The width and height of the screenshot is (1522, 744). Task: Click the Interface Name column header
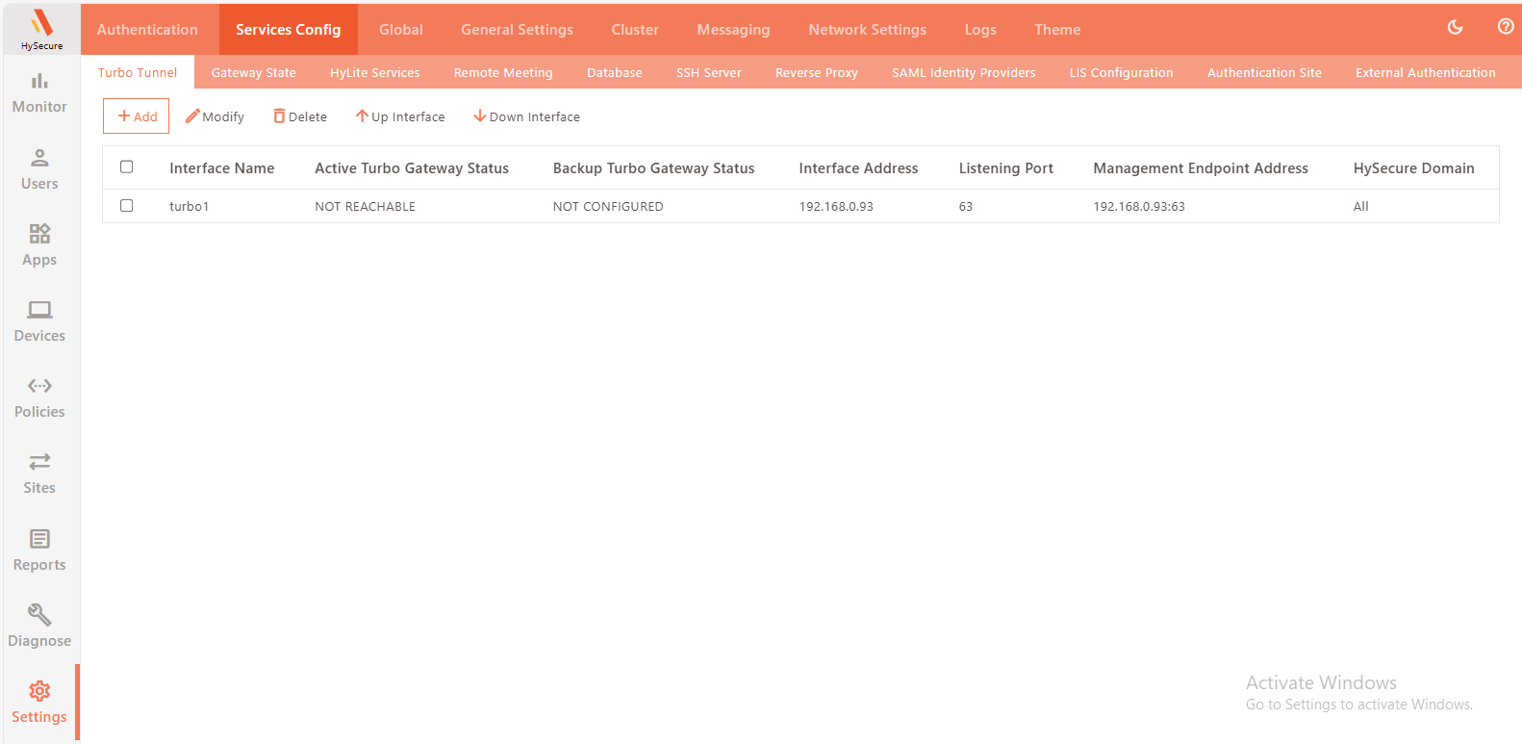tap(221, 168)
